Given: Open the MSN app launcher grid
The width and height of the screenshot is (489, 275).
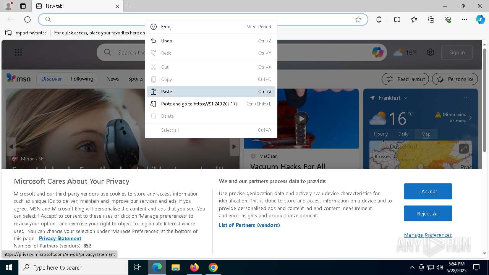Looking at the screenshot, I should pos(18,52).
